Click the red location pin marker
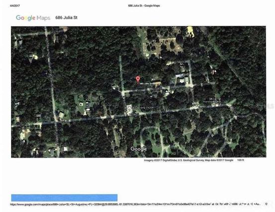Image resolution: width=275 pixels, height=212 pixels. point(138,79)
